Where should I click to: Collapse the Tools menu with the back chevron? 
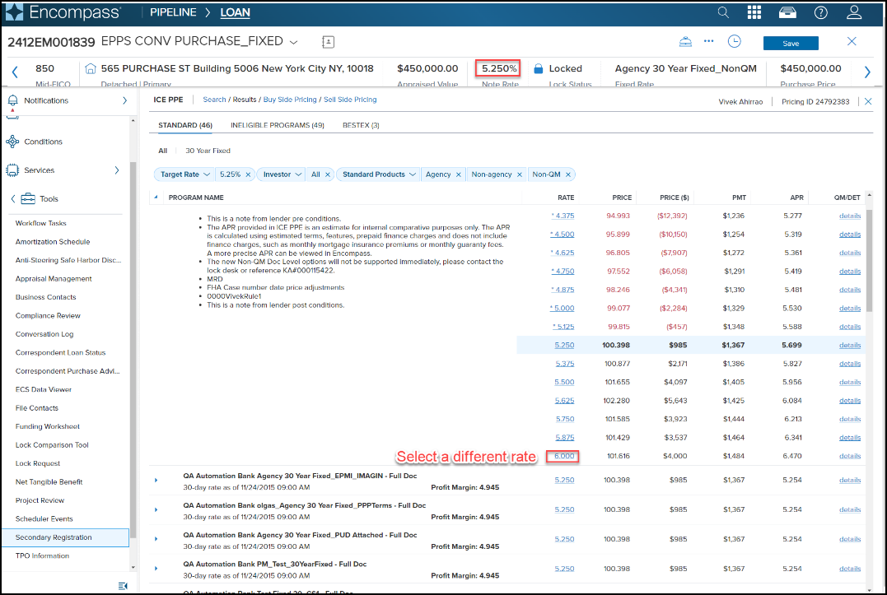(13, 199)
